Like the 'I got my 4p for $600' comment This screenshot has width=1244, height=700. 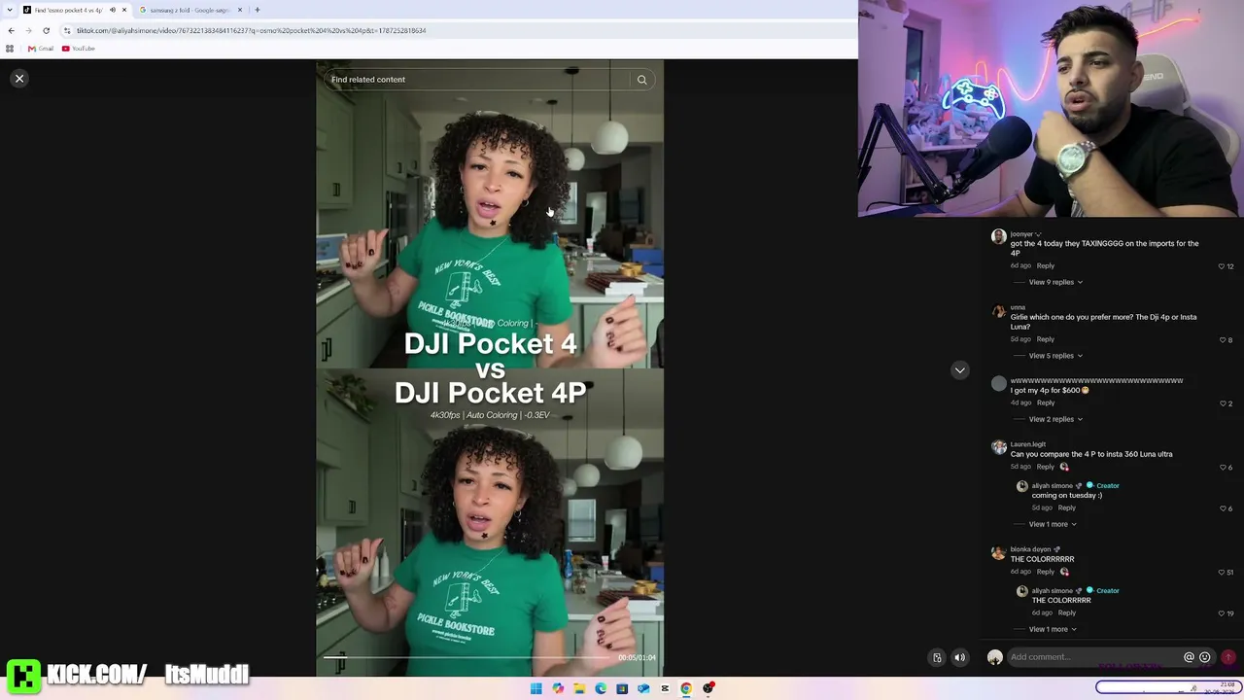pyautogui.click(x=1222, y=403)
